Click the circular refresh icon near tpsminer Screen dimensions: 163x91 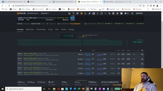point(132,13)
